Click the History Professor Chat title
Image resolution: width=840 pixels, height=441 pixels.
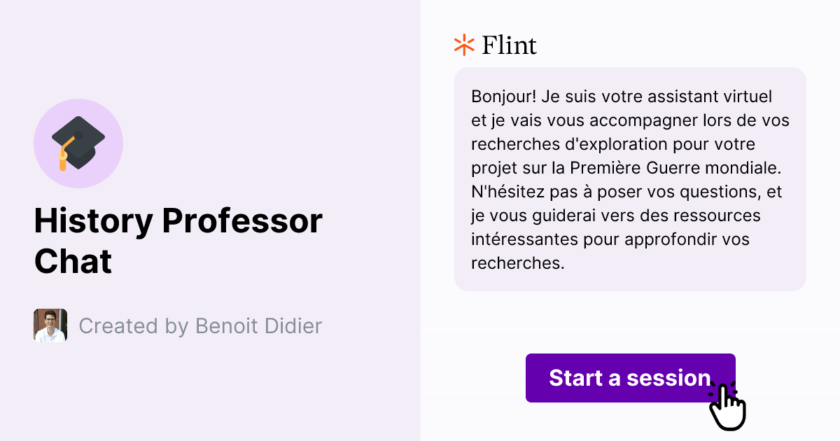coord(178,241)
